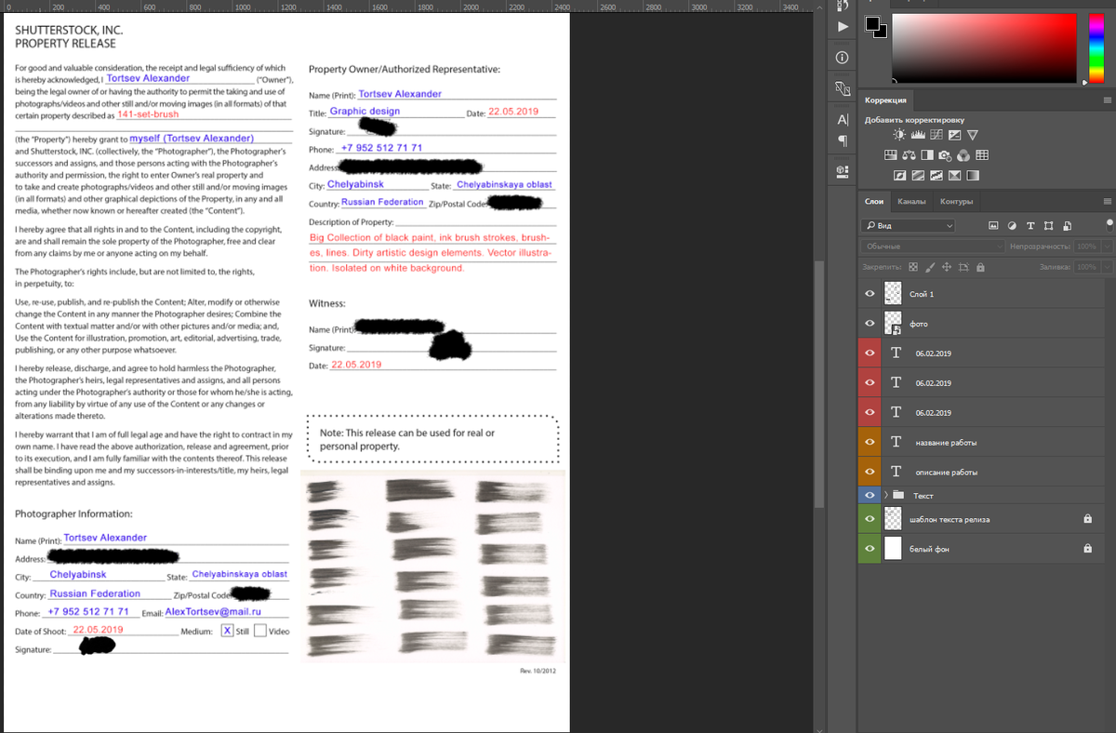
Task: Add a Gradient Map adjustment layer
Action: tap(973, 175)
